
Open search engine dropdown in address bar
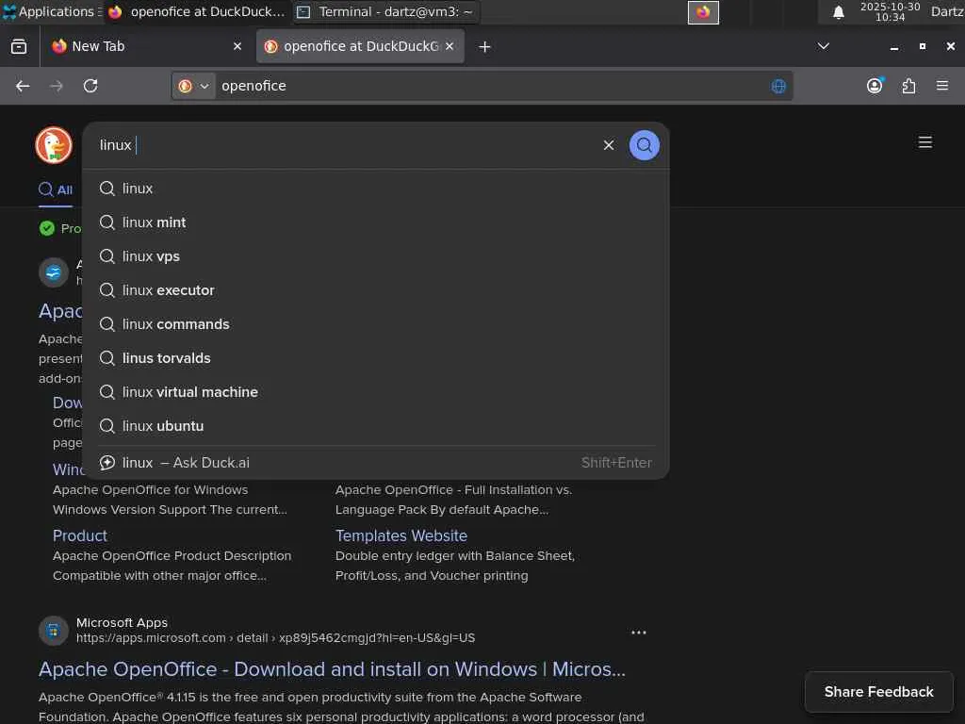pos(193,86)
